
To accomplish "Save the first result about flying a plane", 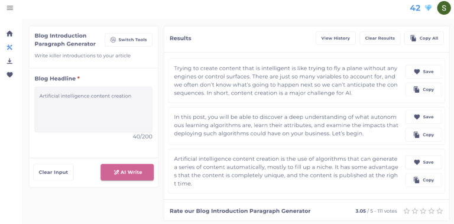I will click(x=424, y=72).
